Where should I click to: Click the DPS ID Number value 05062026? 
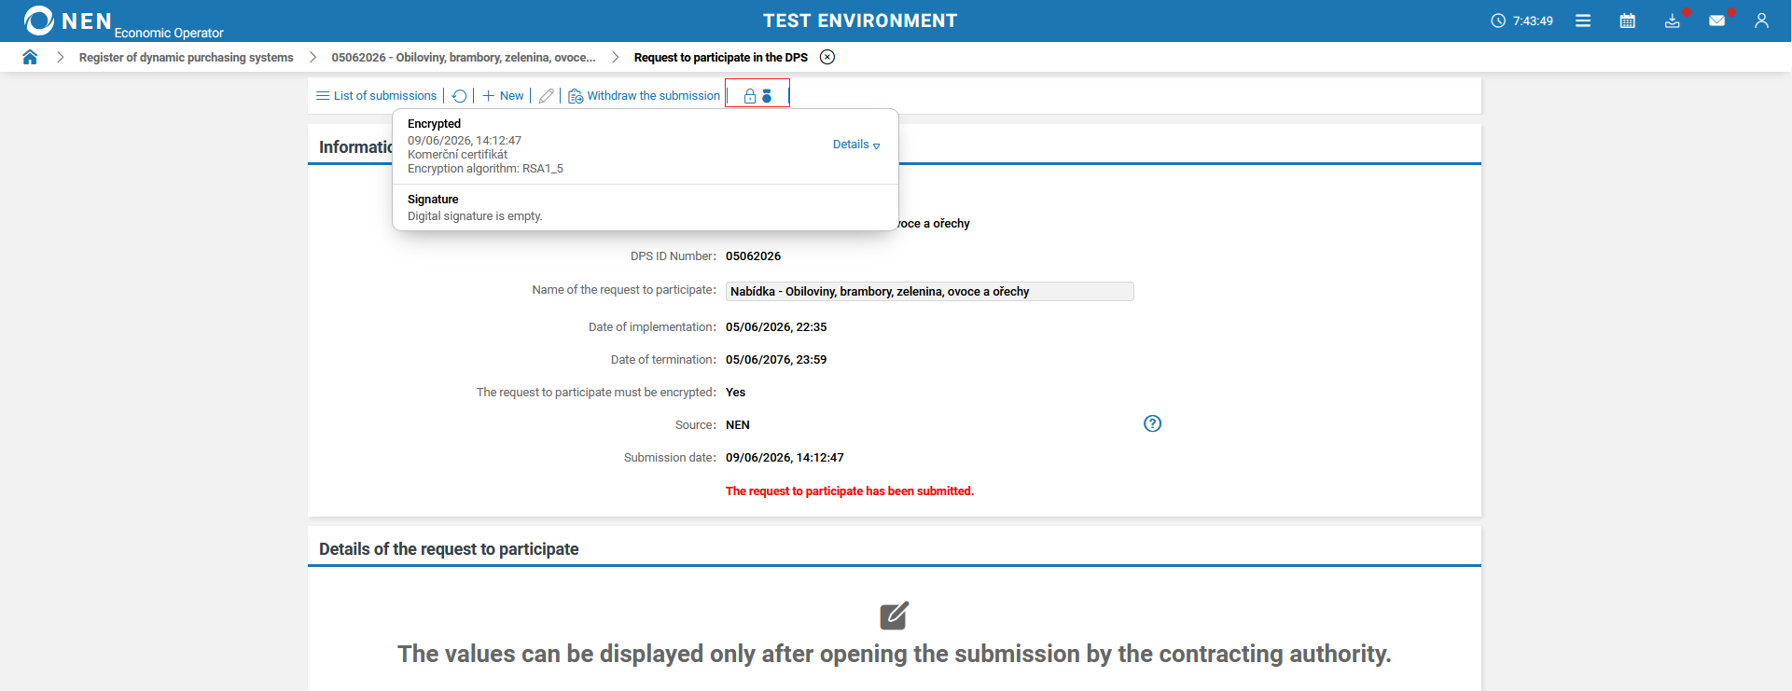pyautogui.click(x=754, y=256)
